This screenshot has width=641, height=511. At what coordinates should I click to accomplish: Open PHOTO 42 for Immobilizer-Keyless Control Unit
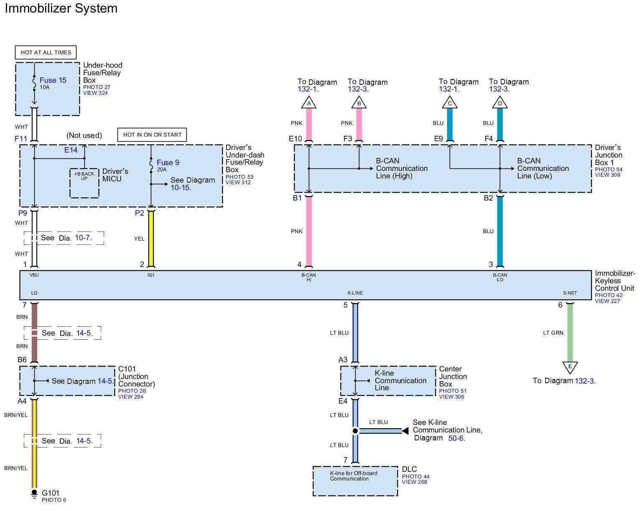click(608, 295)
